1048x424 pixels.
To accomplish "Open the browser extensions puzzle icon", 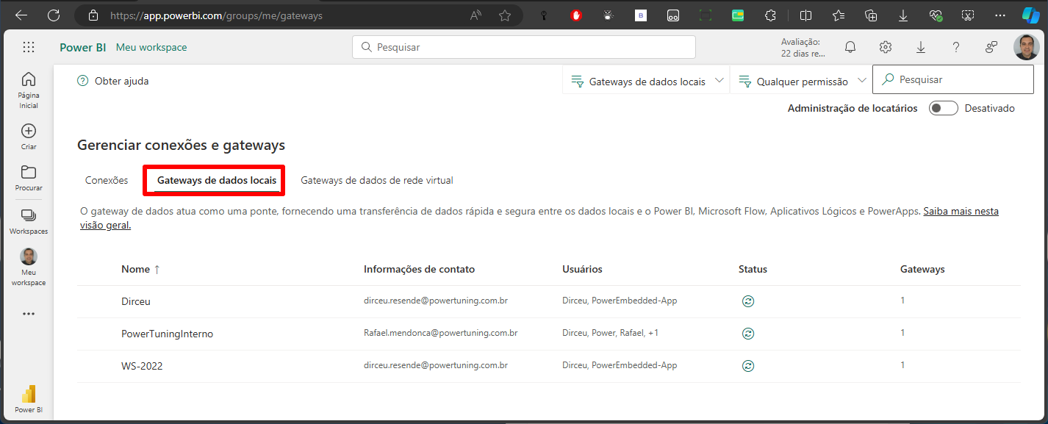I will [770, 15].
